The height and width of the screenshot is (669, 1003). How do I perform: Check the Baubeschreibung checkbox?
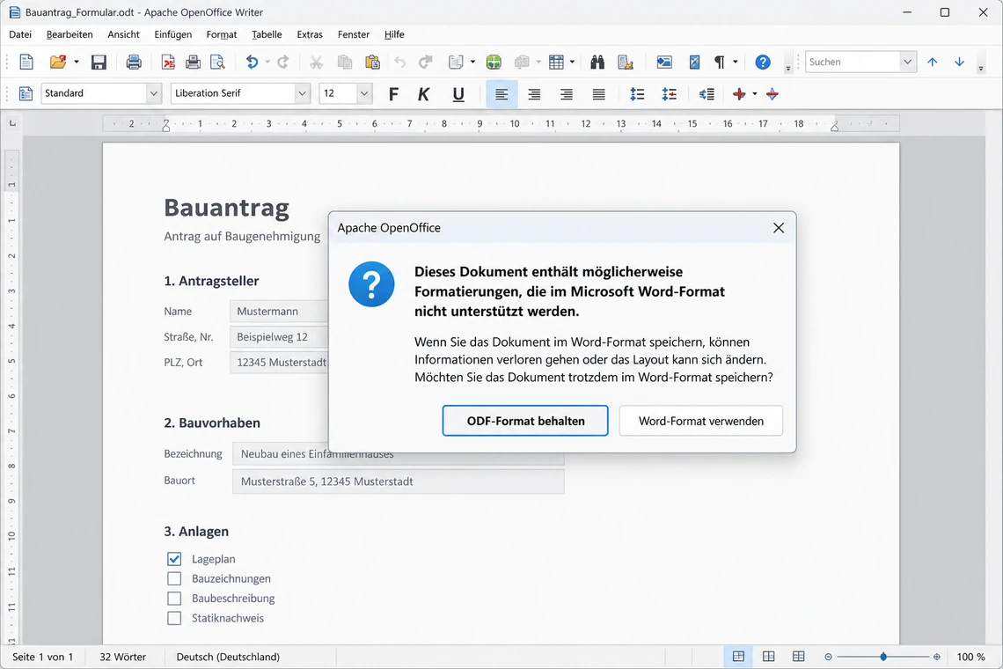coord(174,599)
